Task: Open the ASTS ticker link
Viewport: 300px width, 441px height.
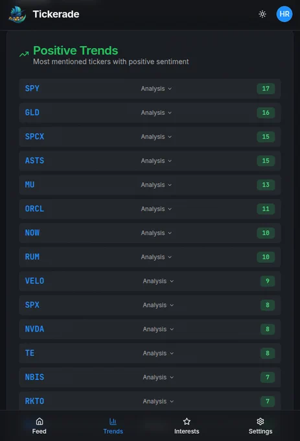Action: (x=34, y=161)
